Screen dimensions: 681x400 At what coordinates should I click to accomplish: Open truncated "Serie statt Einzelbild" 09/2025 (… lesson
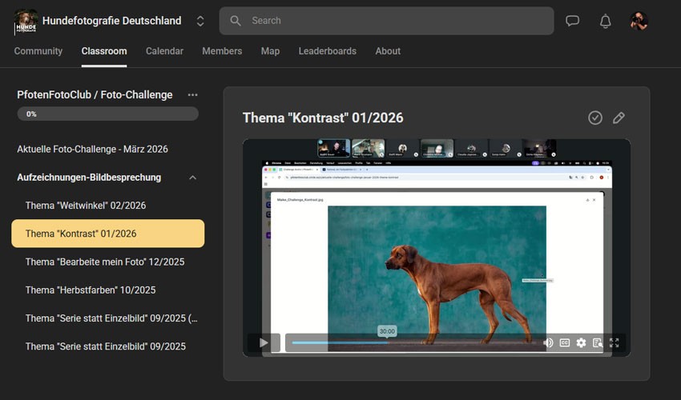111,318
